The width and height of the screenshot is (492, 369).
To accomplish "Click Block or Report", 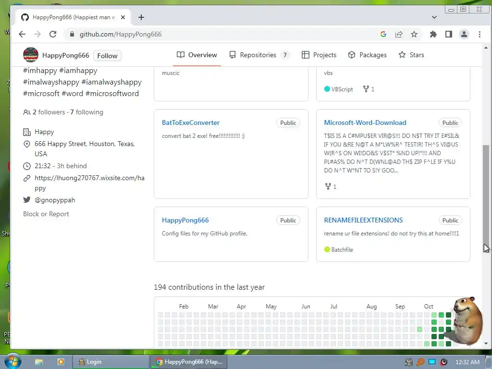I will [x=46, y=214].
